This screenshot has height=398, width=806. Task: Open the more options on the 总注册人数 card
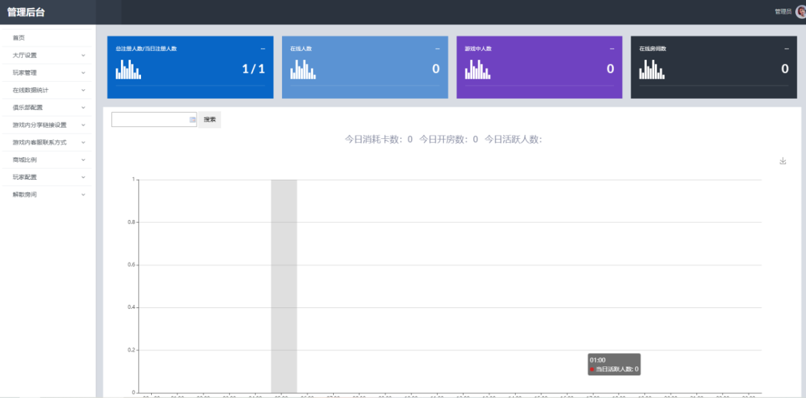263,49
